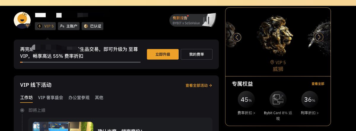Switch to VIP 奢享盛会 tab
This screenshot has width=356, height=131.
point(50,98)
